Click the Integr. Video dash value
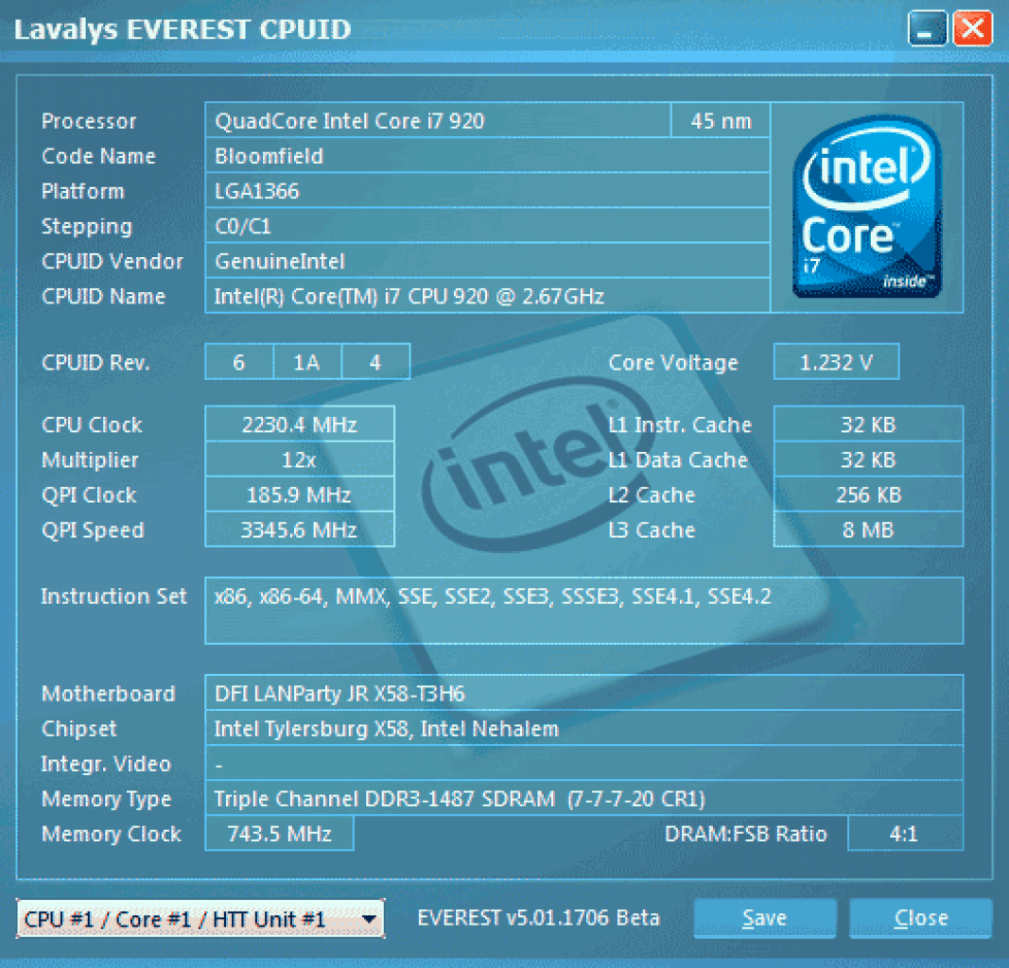 (583, 764)
